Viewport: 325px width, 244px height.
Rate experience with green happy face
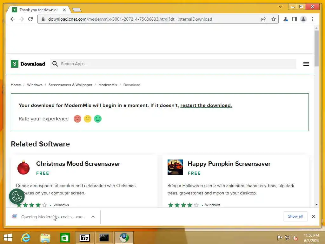click(x=98, y=119)
